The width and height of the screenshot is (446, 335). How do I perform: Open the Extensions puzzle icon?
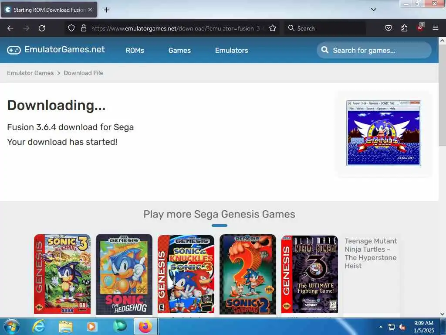pyautogui.click(x=404, y=28)
